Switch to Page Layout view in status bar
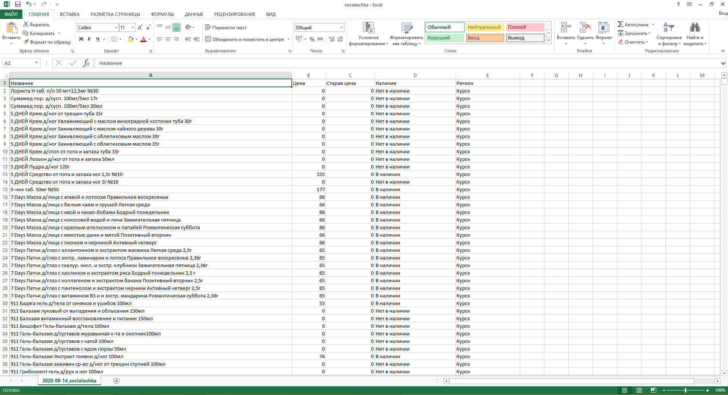The width and height of the screenshot is (728, 395). click(639, 390)
